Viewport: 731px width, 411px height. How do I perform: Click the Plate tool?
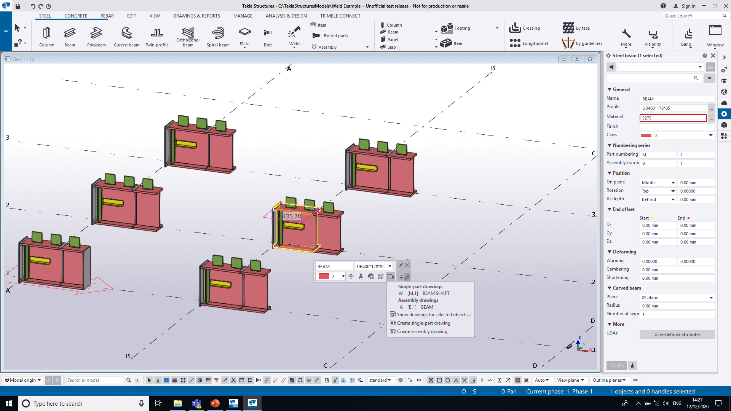click(244, 37)
